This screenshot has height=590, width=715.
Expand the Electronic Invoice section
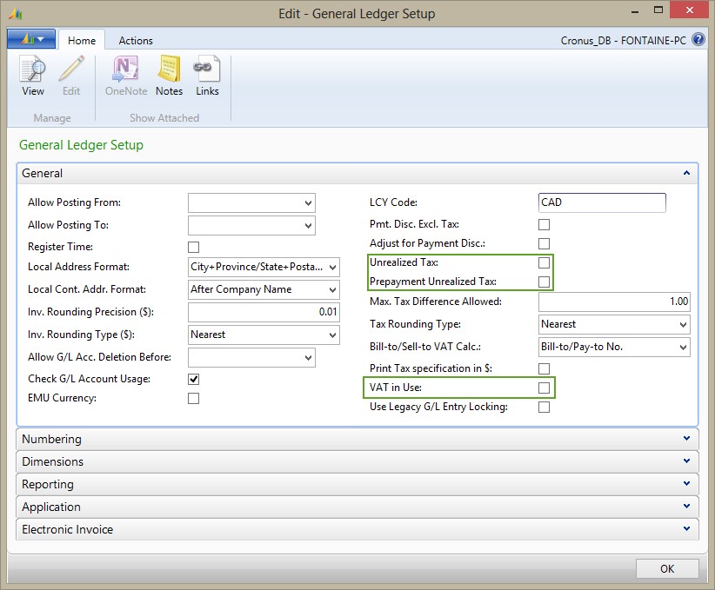click(686, 528)
